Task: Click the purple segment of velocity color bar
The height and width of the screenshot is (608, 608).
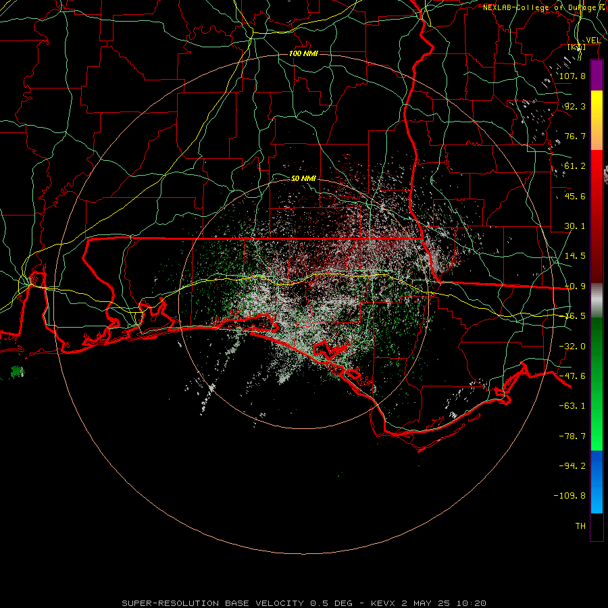Action: 597,75
